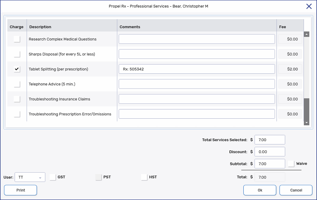The height and width of the screenshot is (200, 317).
Task: Enable the PST checkbox
Action: [98, 177]
